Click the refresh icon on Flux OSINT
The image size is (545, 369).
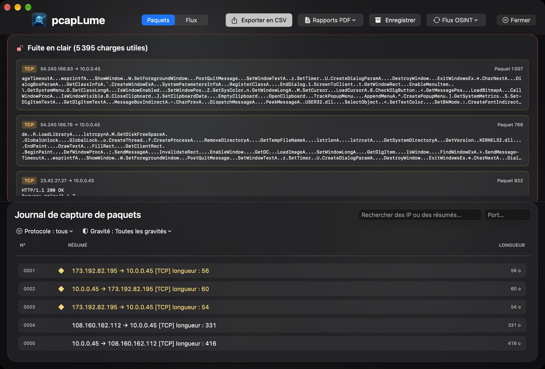tap(437, 20)
